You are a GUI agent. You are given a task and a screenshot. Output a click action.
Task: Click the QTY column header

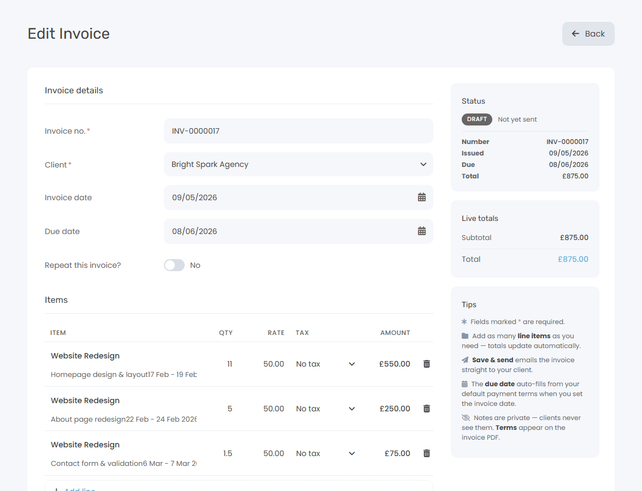pyautogui.click(x=226, y=333)
